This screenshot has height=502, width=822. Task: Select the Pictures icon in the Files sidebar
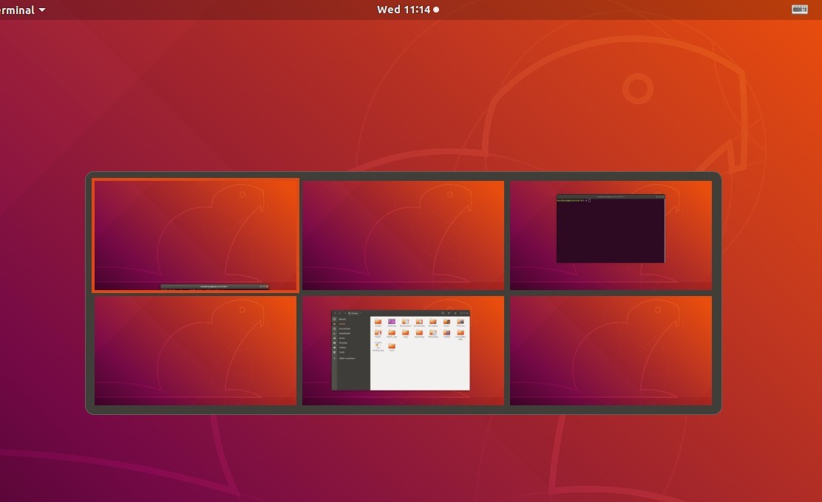click(335, 343)
